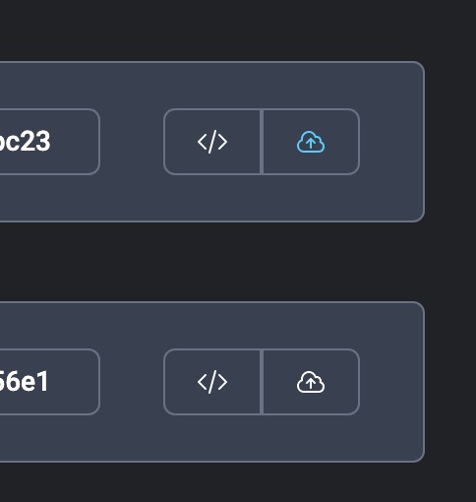Screen dimensions: 476x502
Task: Click the highlighted upload button in the upper card
Action: pos(311,142)
